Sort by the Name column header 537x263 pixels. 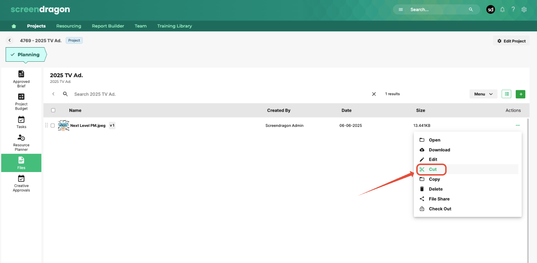point(75,110)
